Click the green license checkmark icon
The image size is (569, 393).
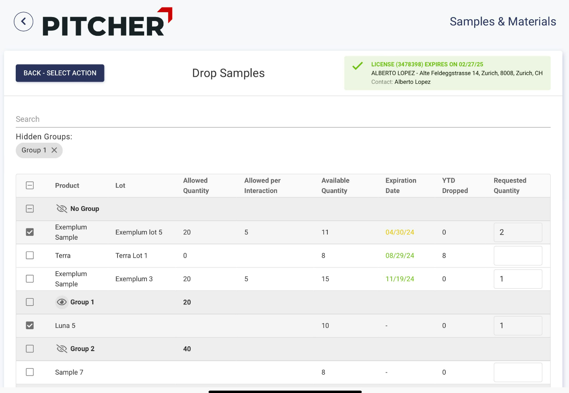coord(357,66)
